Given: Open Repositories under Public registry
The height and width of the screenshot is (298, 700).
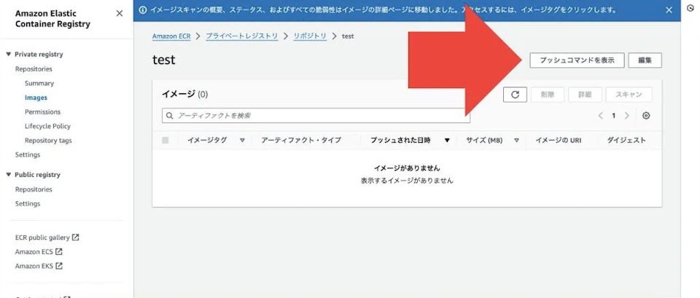Looking at the screenshot, I should (x=34, y=189).
